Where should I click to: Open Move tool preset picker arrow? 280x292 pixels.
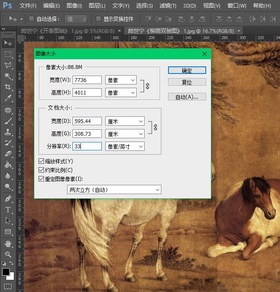pos(21,19)
